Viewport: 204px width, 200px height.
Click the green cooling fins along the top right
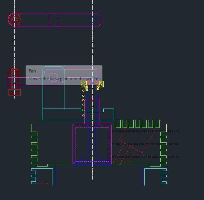(138, 123)
